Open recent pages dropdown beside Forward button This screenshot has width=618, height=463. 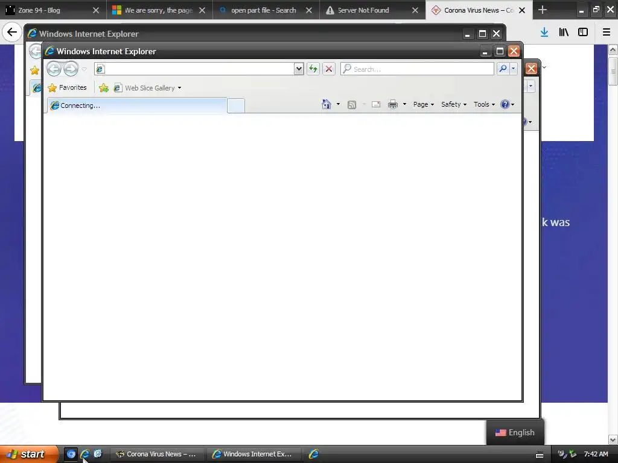84,69
